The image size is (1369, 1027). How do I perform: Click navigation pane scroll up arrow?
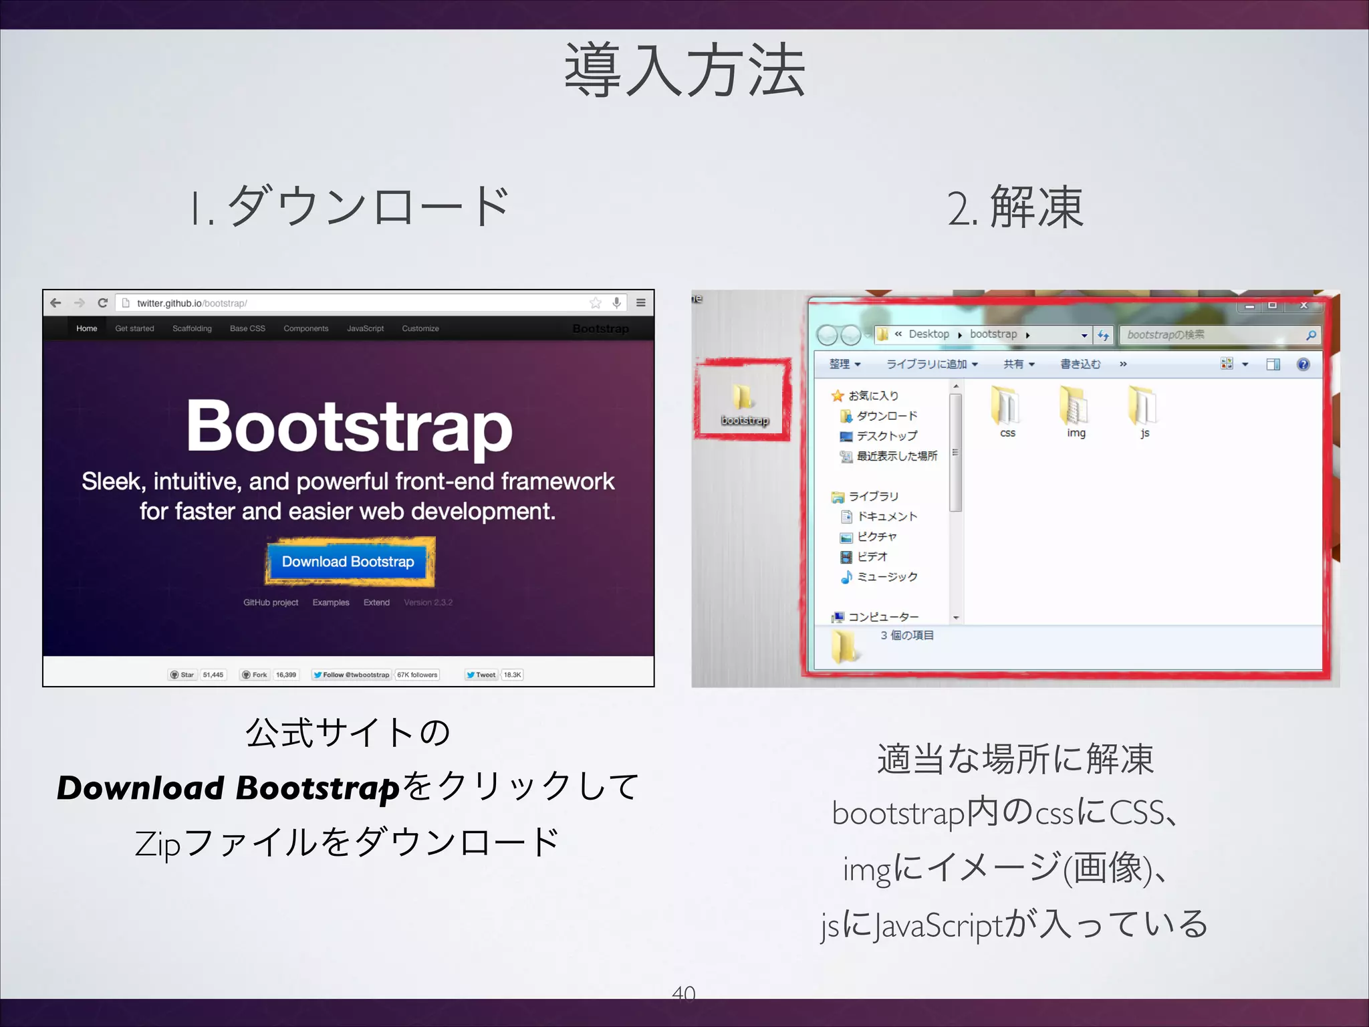coord(956,386)
